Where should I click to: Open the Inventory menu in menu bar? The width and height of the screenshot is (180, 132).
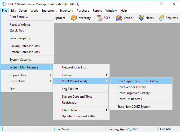[67, 11]
